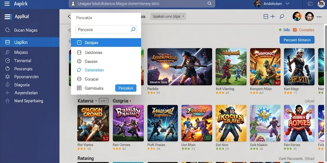Click the blue Percakin button

tap(126, 88)
